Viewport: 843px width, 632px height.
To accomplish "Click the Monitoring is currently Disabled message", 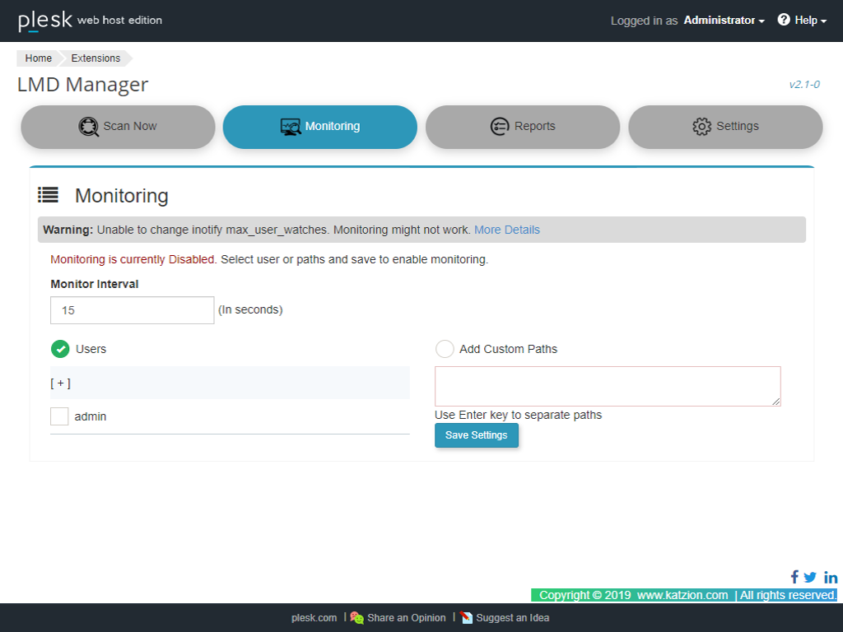I will pos(133,259).
